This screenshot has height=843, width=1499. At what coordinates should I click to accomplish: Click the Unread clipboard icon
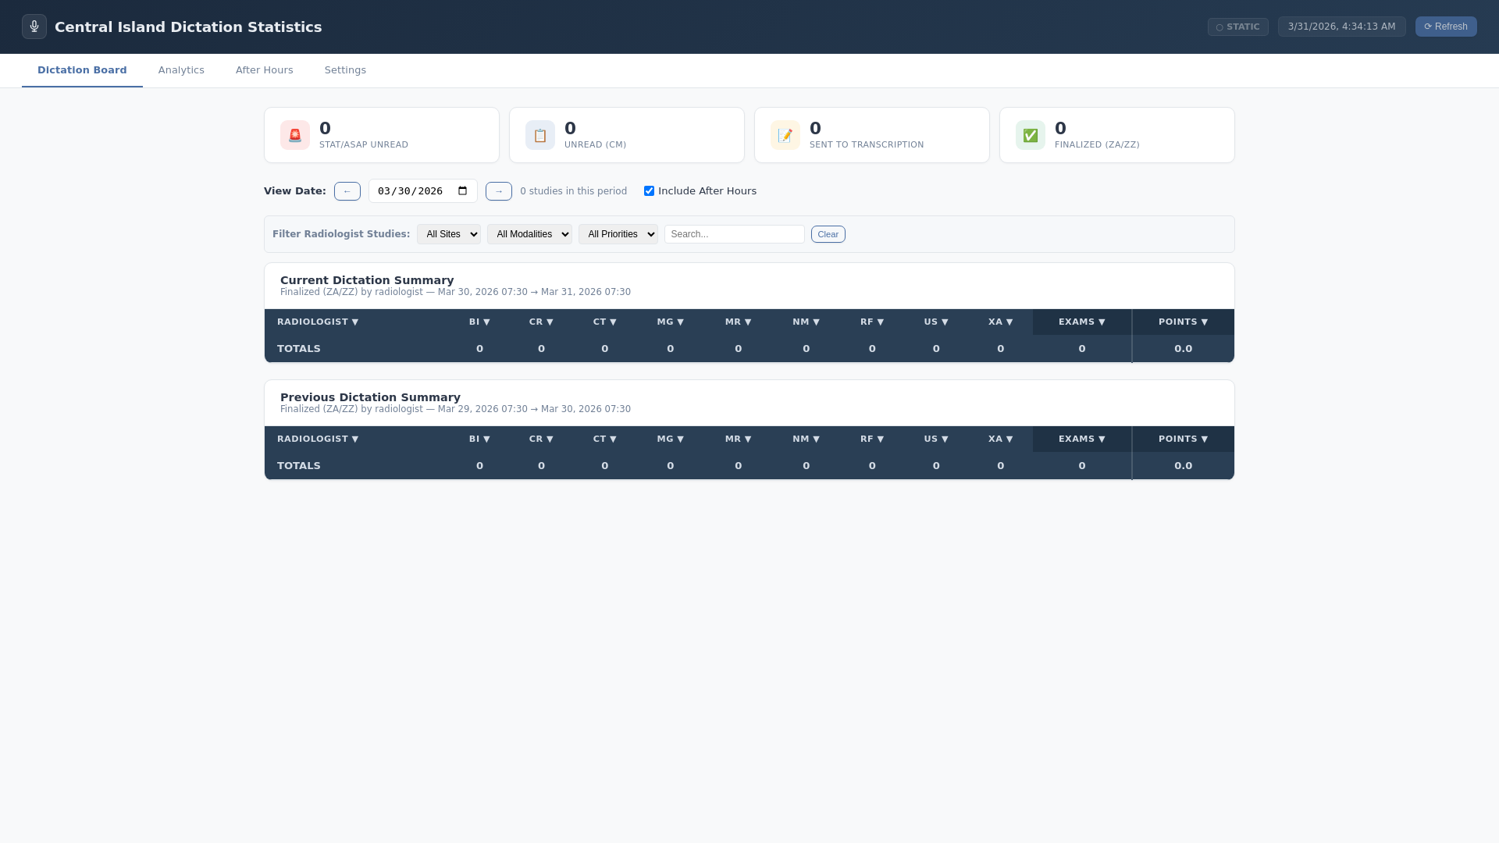coord(540,135)
